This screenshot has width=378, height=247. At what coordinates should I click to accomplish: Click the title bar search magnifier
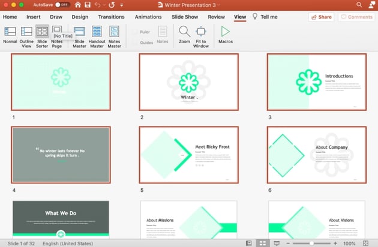[x=359, y=5]
